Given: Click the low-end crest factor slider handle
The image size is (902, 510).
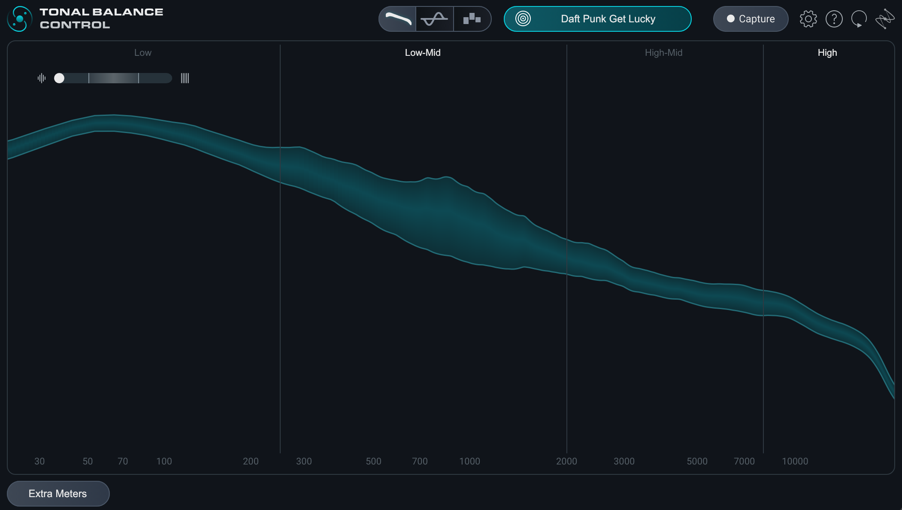Looking at the screenshot, I should (59, 78).
